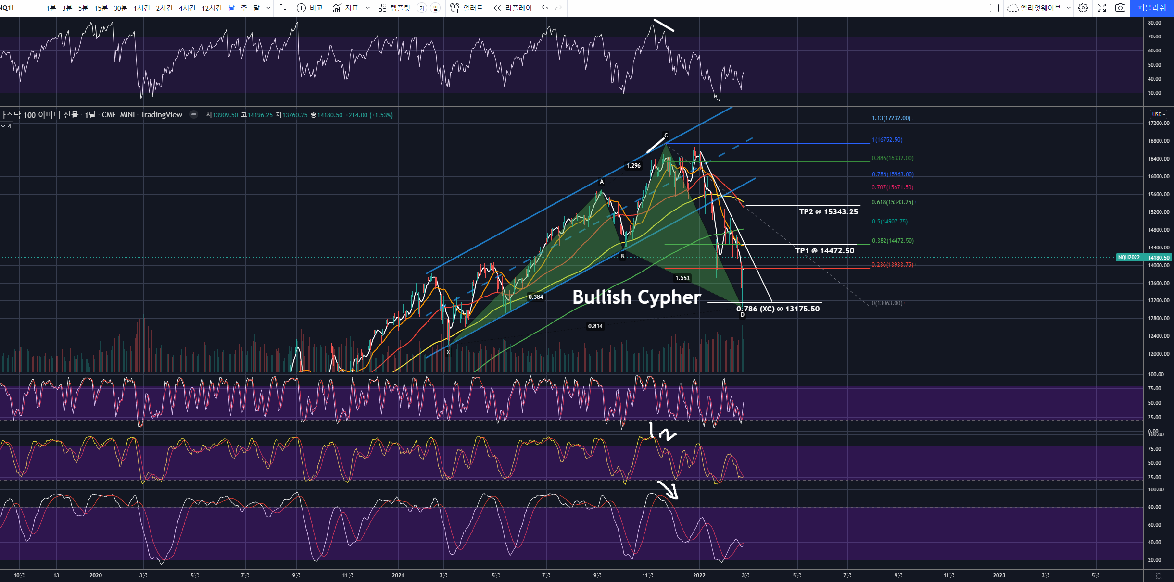Take a chart snapshot with camera icon
Screen dimensions: 1174x582
(1120, 8)
